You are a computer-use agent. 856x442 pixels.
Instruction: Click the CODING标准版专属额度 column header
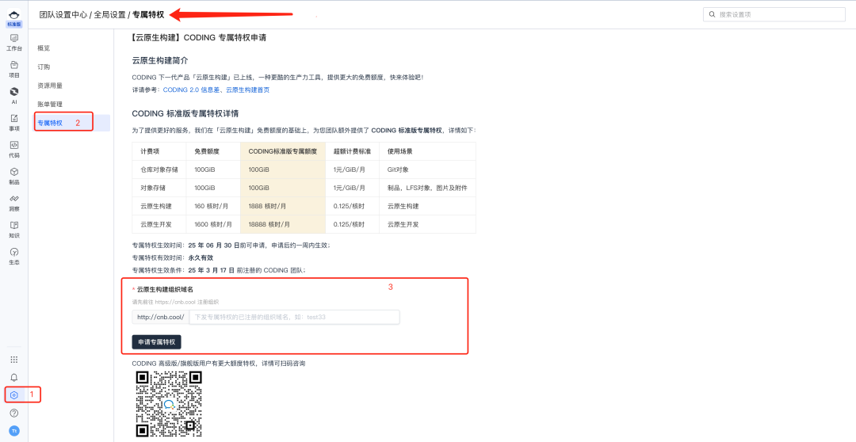283,151
